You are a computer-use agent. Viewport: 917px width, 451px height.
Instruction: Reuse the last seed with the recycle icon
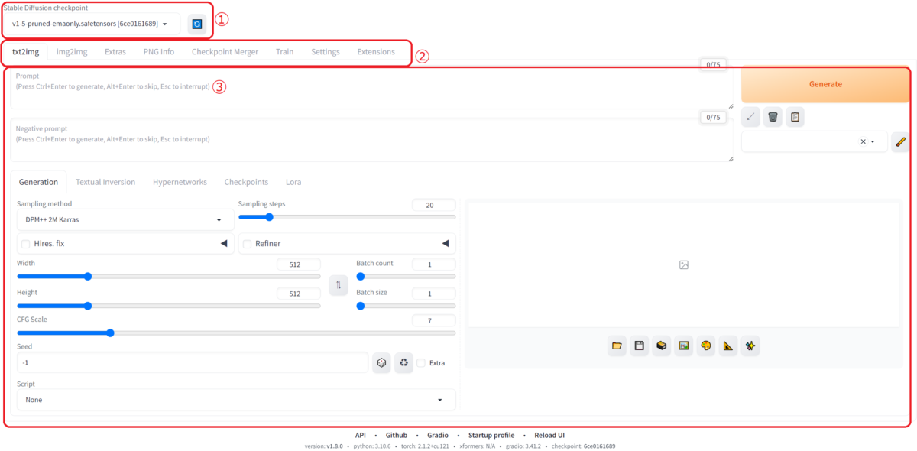click(x=403, y=362)
